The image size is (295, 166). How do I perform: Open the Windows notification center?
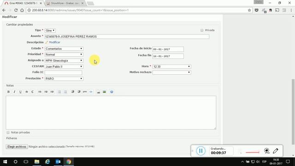(x=288, y=162)
